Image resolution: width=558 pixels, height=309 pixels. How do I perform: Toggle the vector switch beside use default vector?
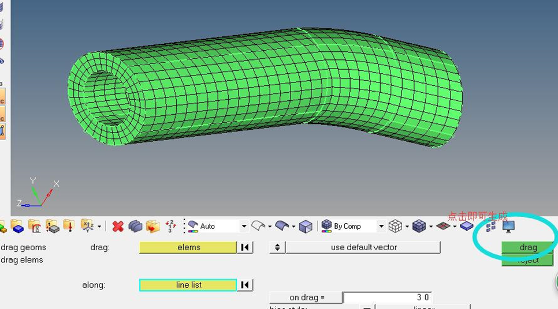[277, 247]
